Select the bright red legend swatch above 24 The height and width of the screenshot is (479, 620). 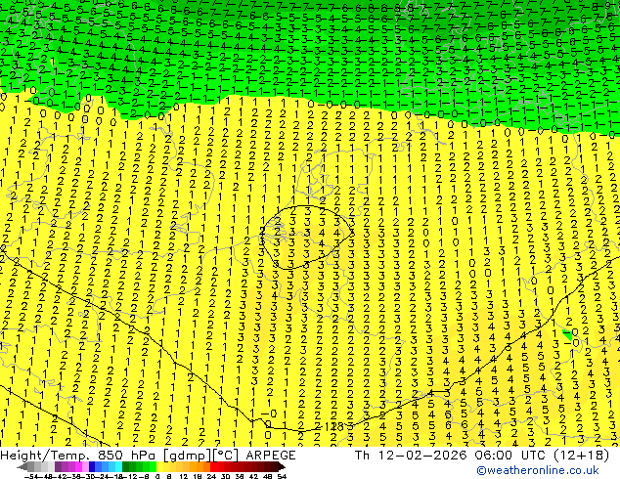click(213, 466)
